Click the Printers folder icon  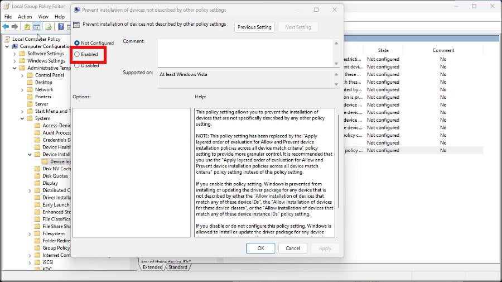(x=30, y=97)
